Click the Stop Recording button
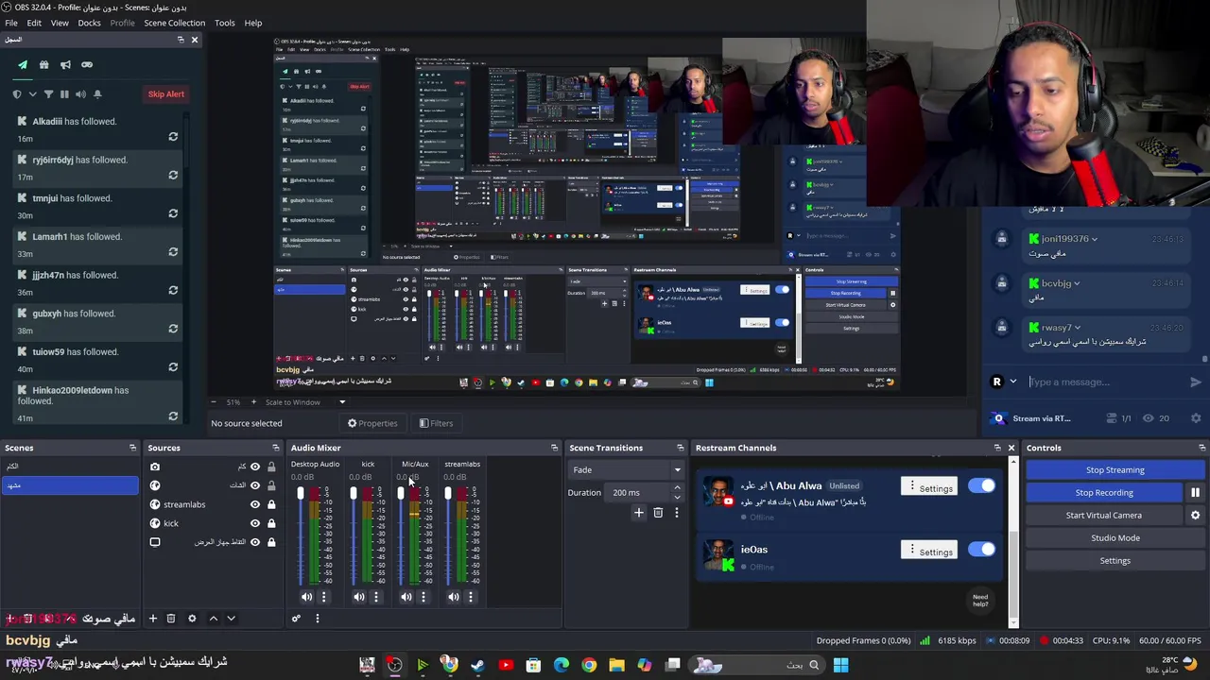The height and width of the screenshot is (680, 1210). [x=1103, y=493]
